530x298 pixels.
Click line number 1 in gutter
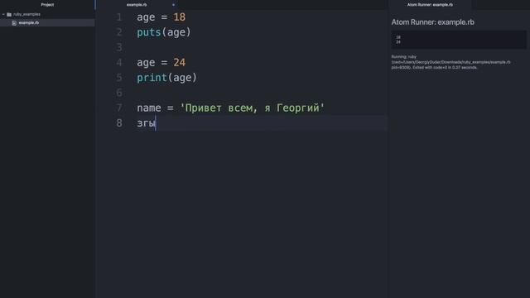point(119,17)
